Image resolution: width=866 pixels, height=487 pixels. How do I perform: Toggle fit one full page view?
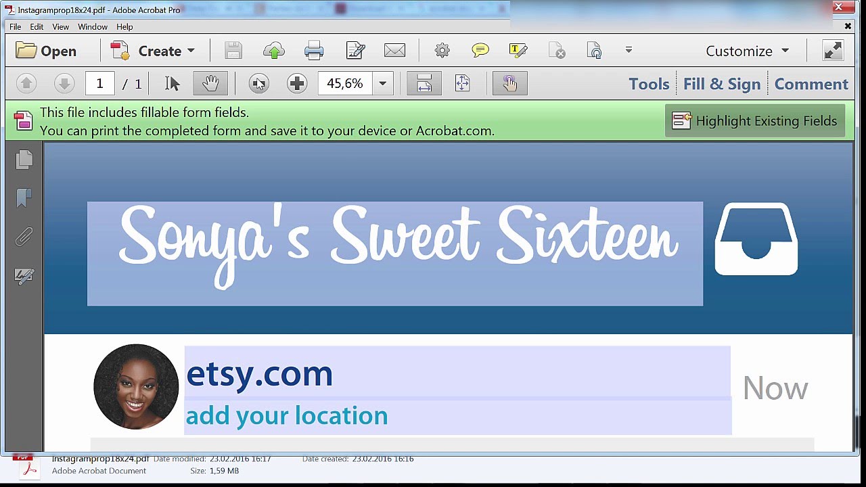click(x=463, y=83)
